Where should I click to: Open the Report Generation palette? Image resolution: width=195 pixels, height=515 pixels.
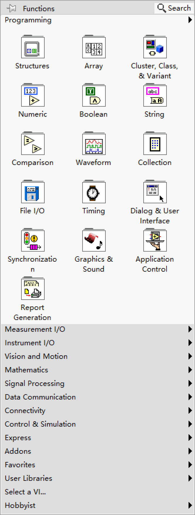[33, 289]
